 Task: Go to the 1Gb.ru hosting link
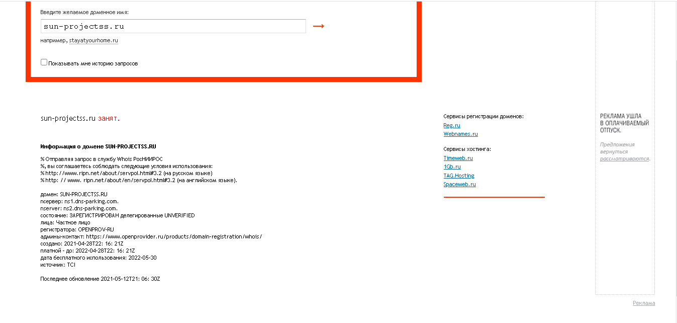[x=452, y=167]
